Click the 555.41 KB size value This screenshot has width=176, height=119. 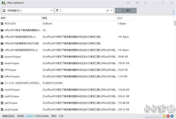pos(123,96)
